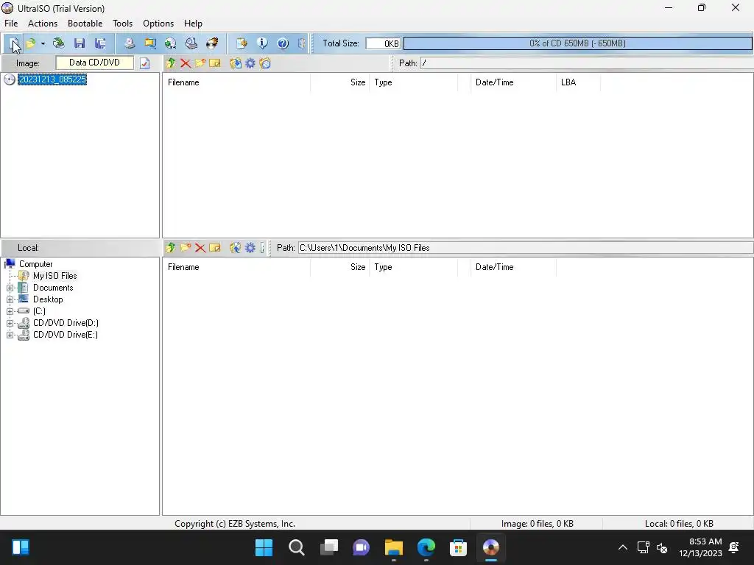This screenshot has width=754, height=565.
Task: Click the add-files icon in the Local toolbar
Action: pyautogui.click(x=235, y=248)
